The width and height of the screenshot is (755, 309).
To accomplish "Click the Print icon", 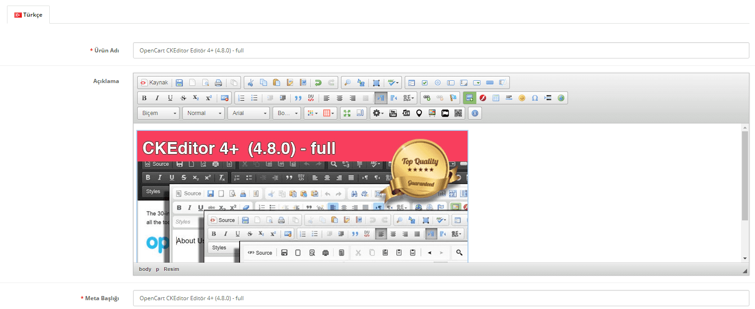I will 218,83.
